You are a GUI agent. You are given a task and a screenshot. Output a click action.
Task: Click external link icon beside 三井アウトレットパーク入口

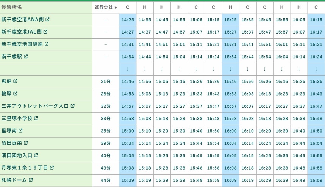coord(72,106)
